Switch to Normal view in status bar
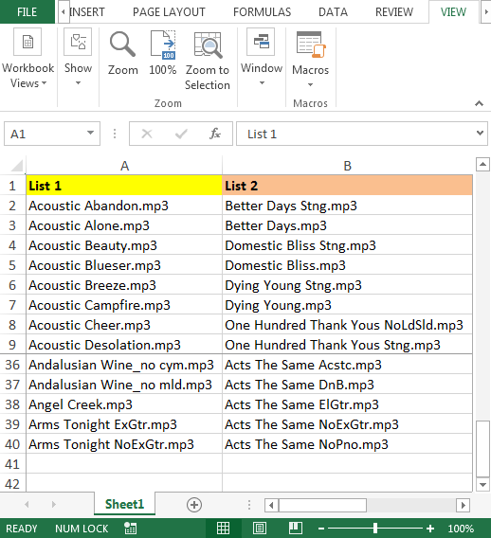The width and height of the screenshot is (491, 538). [x=223, y=528]
